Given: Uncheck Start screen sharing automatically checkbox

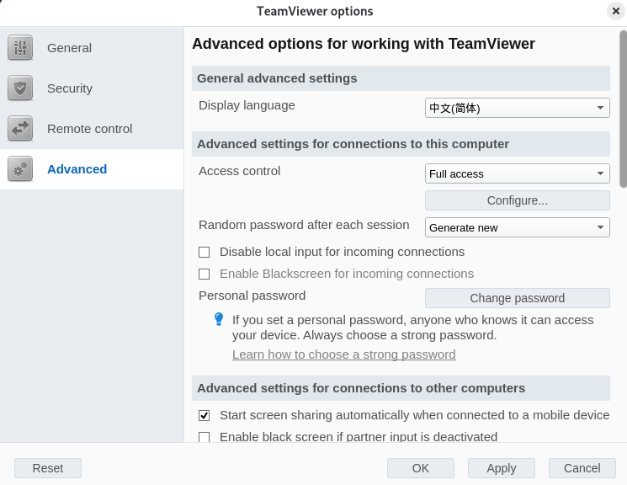Looking at the screenshot, I should 204,415.
